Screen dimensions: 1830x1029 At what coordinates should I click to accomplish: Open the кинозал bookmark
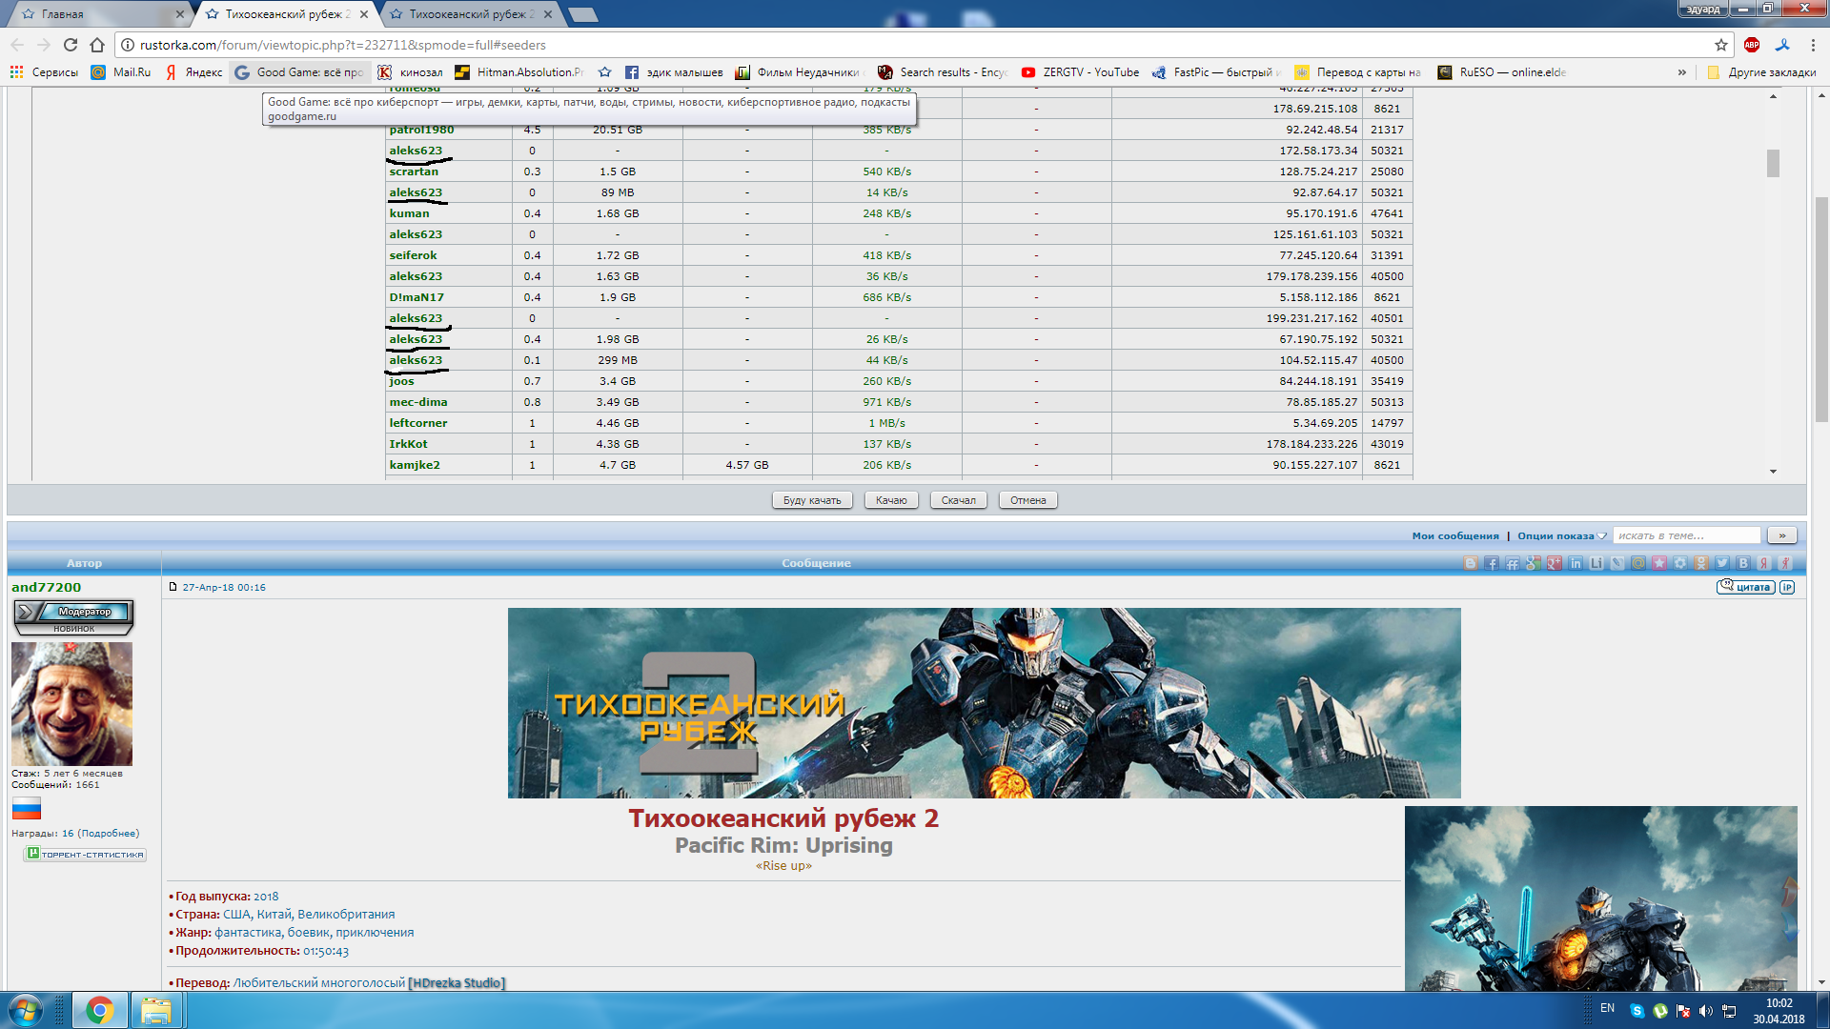tap(411, 72)
